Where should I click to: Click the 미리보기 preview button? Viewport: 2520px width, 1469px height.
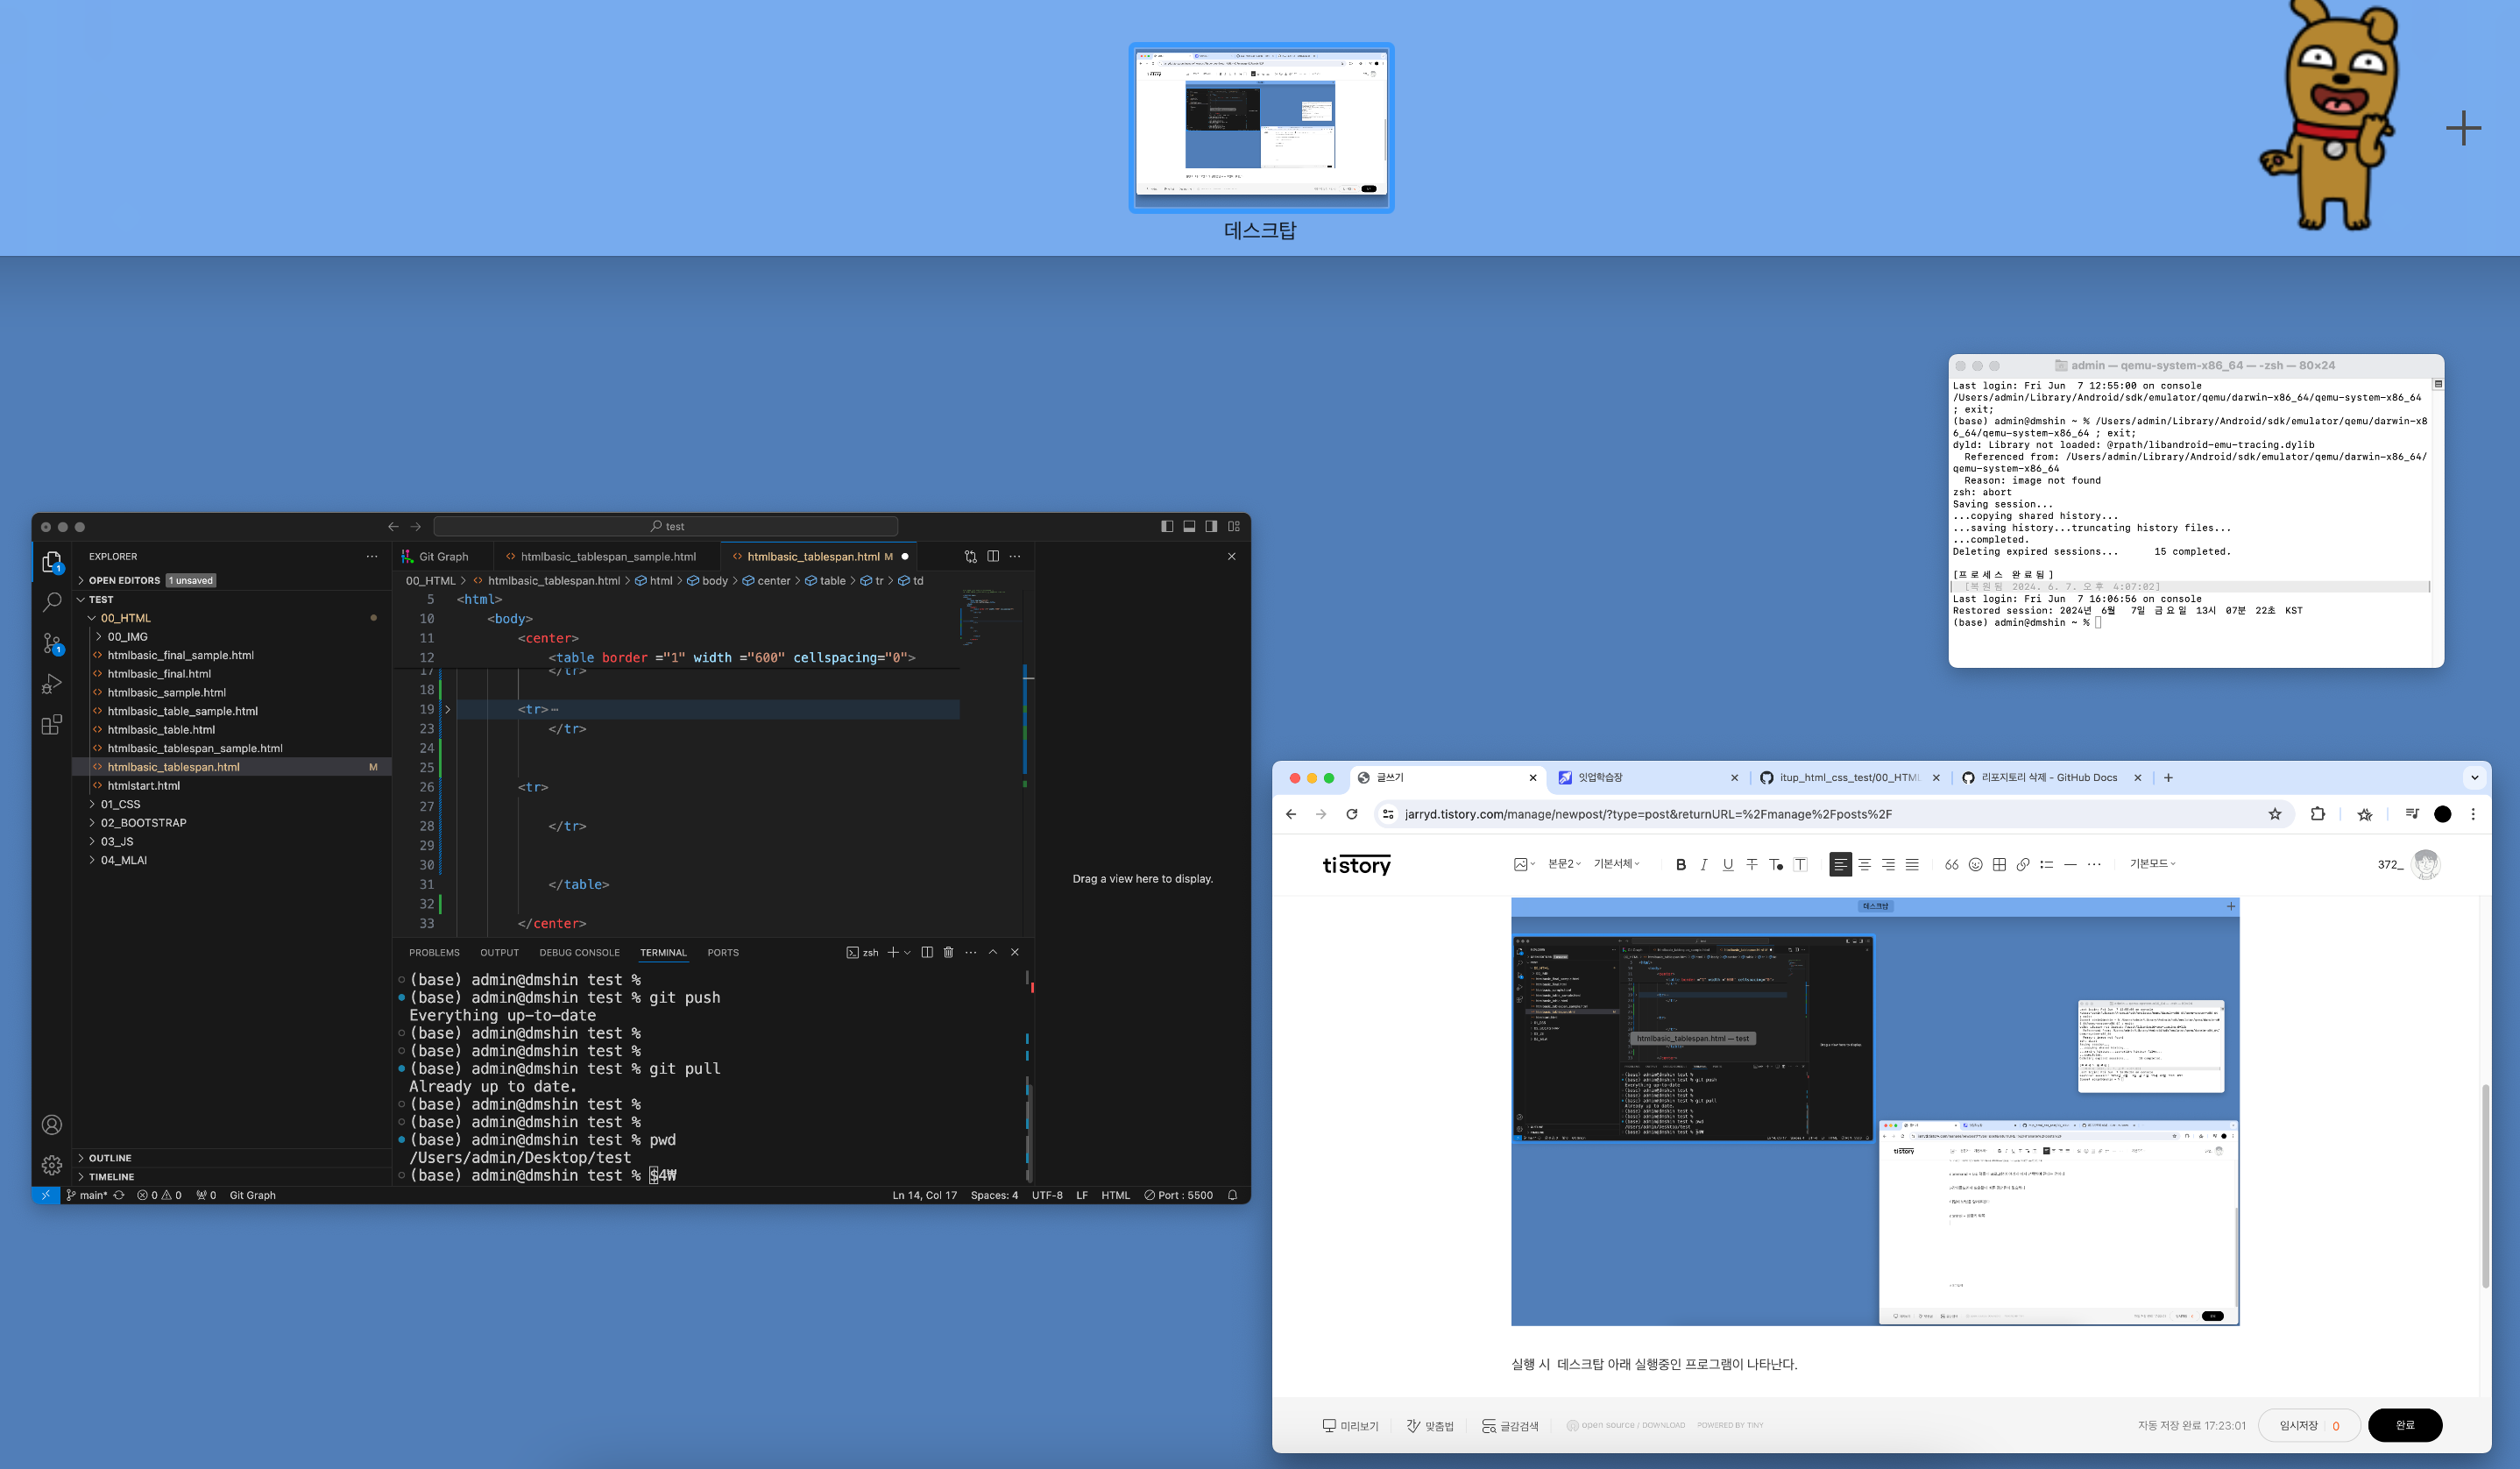(1350, 1425)
